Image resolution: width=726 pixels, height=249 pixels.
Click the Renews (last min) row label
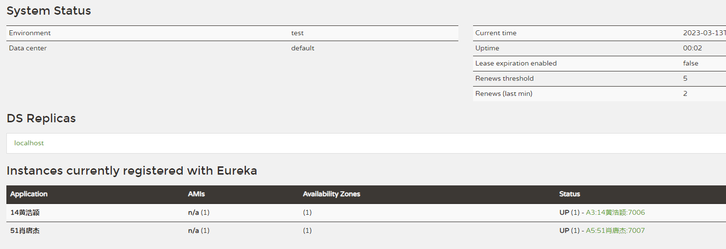click(x=503, y=94)
